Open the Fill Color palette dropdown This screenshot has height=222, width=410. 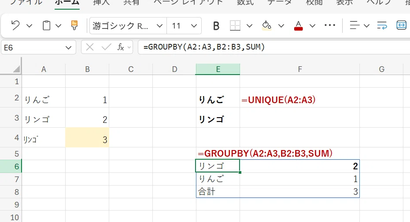tap(281, 26)
